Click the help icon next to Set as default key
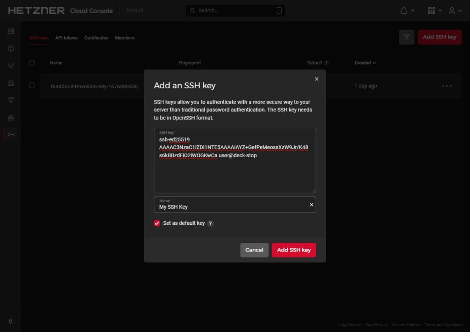This screenshot has height=332, width=470. click(210, 223)
